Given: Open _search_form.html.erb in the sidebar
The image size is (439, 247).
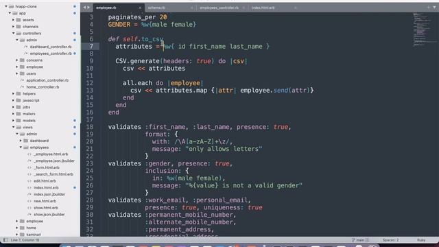Looking at the screenshot, I should (54, 174).
